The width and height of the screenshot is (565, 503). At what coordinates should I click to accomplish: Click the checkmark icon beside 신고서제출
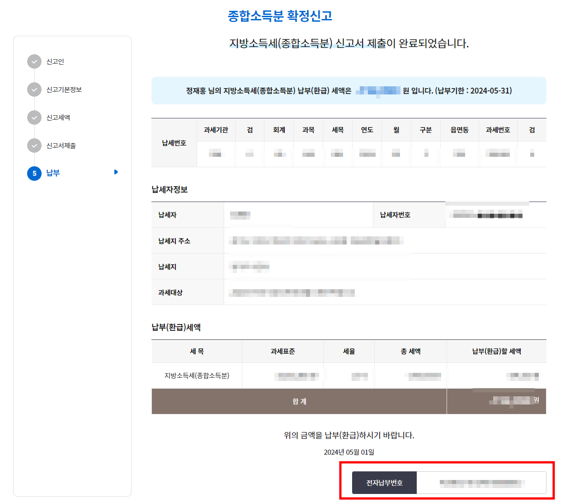(34, 146)
